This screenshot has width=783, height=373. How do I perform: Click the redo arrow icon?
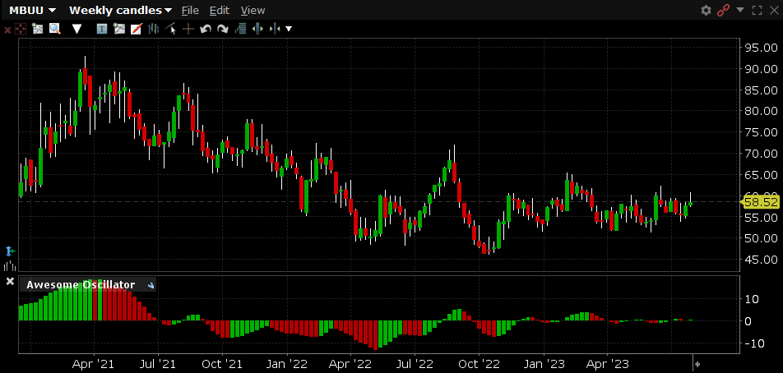tap(222, 29)
